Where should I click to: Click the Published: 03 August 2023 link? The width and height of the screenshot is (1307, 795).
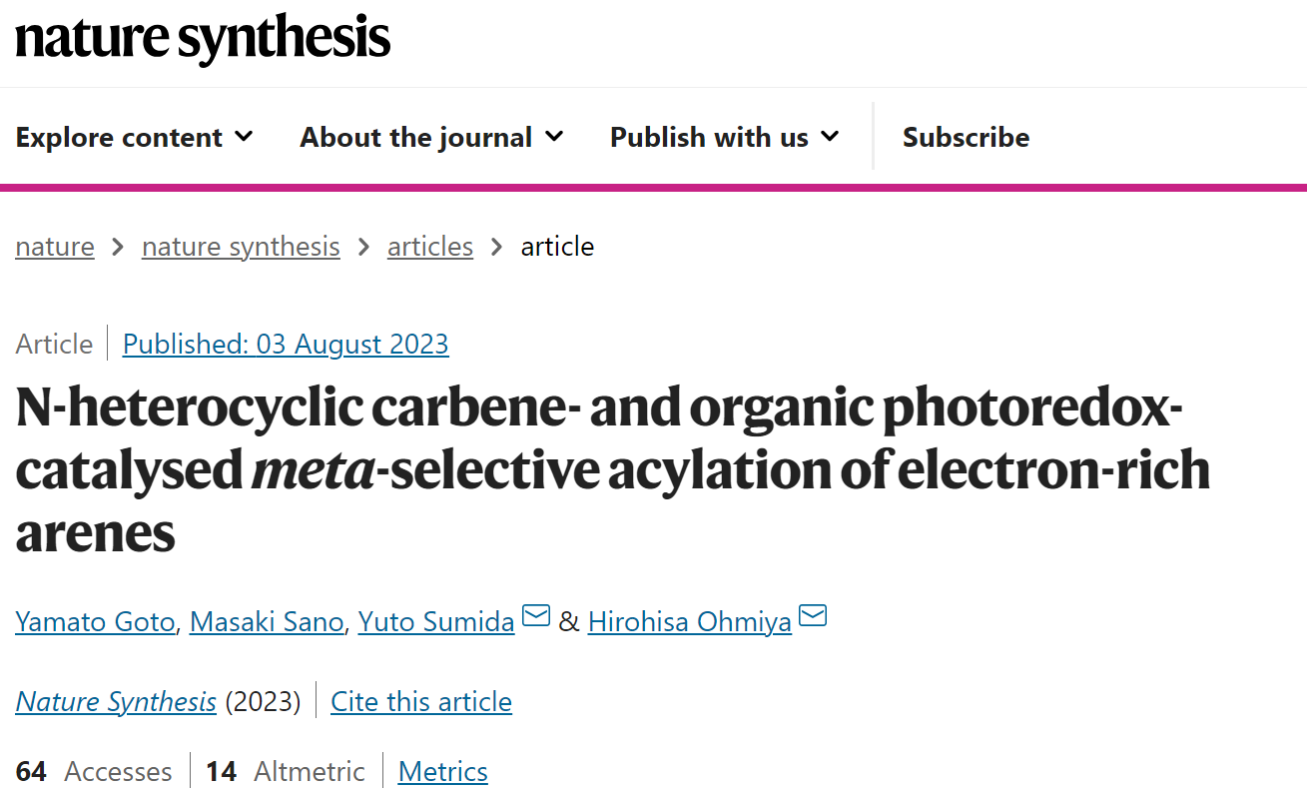[x=286, y=344]
